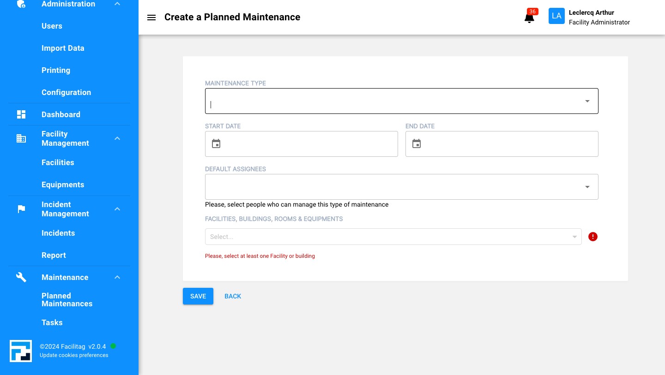Click the Start Date calendar icon

click(x=216, y=144)
